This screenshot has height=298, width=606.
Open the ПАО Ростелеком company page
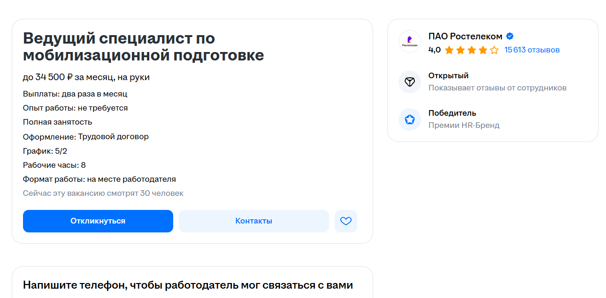tap(465, 37)
